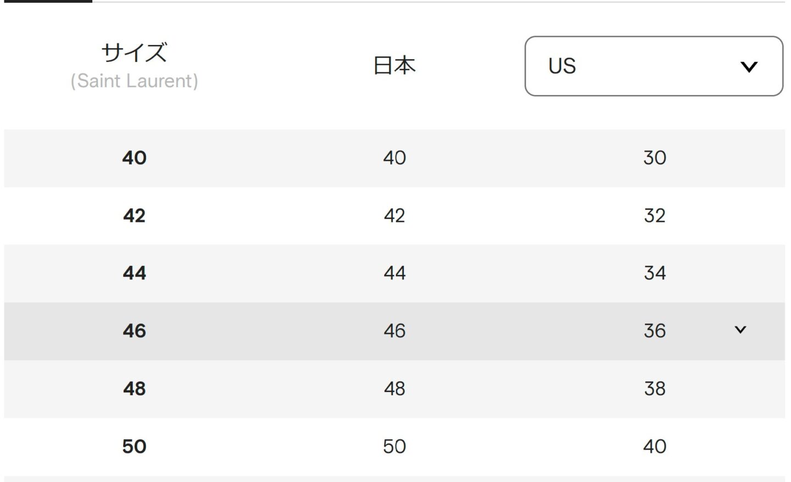The image size is (791, 482).
Task: Click US size 40 in the last row
Action: click(x=654, y=446)
